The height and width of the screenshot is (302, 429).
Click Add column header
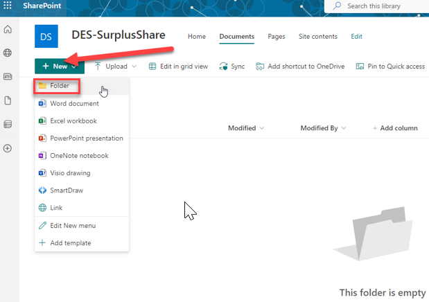click(395, 128)
